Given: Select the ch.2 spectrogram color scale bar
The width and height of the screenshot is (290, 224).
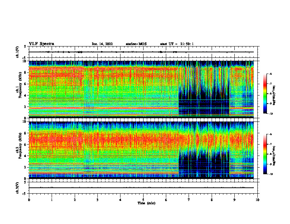Looking at the screenshot, I should coord(265,154).
